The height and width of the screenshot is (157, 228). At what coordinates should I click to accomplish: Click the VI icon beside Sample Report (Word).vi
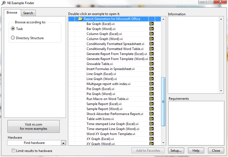tap(151, 109)
